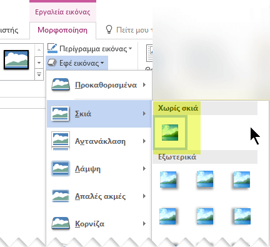
Task: Click the Λάμψη glow icon
Action: pyautogui.click(x=61, y=168)
